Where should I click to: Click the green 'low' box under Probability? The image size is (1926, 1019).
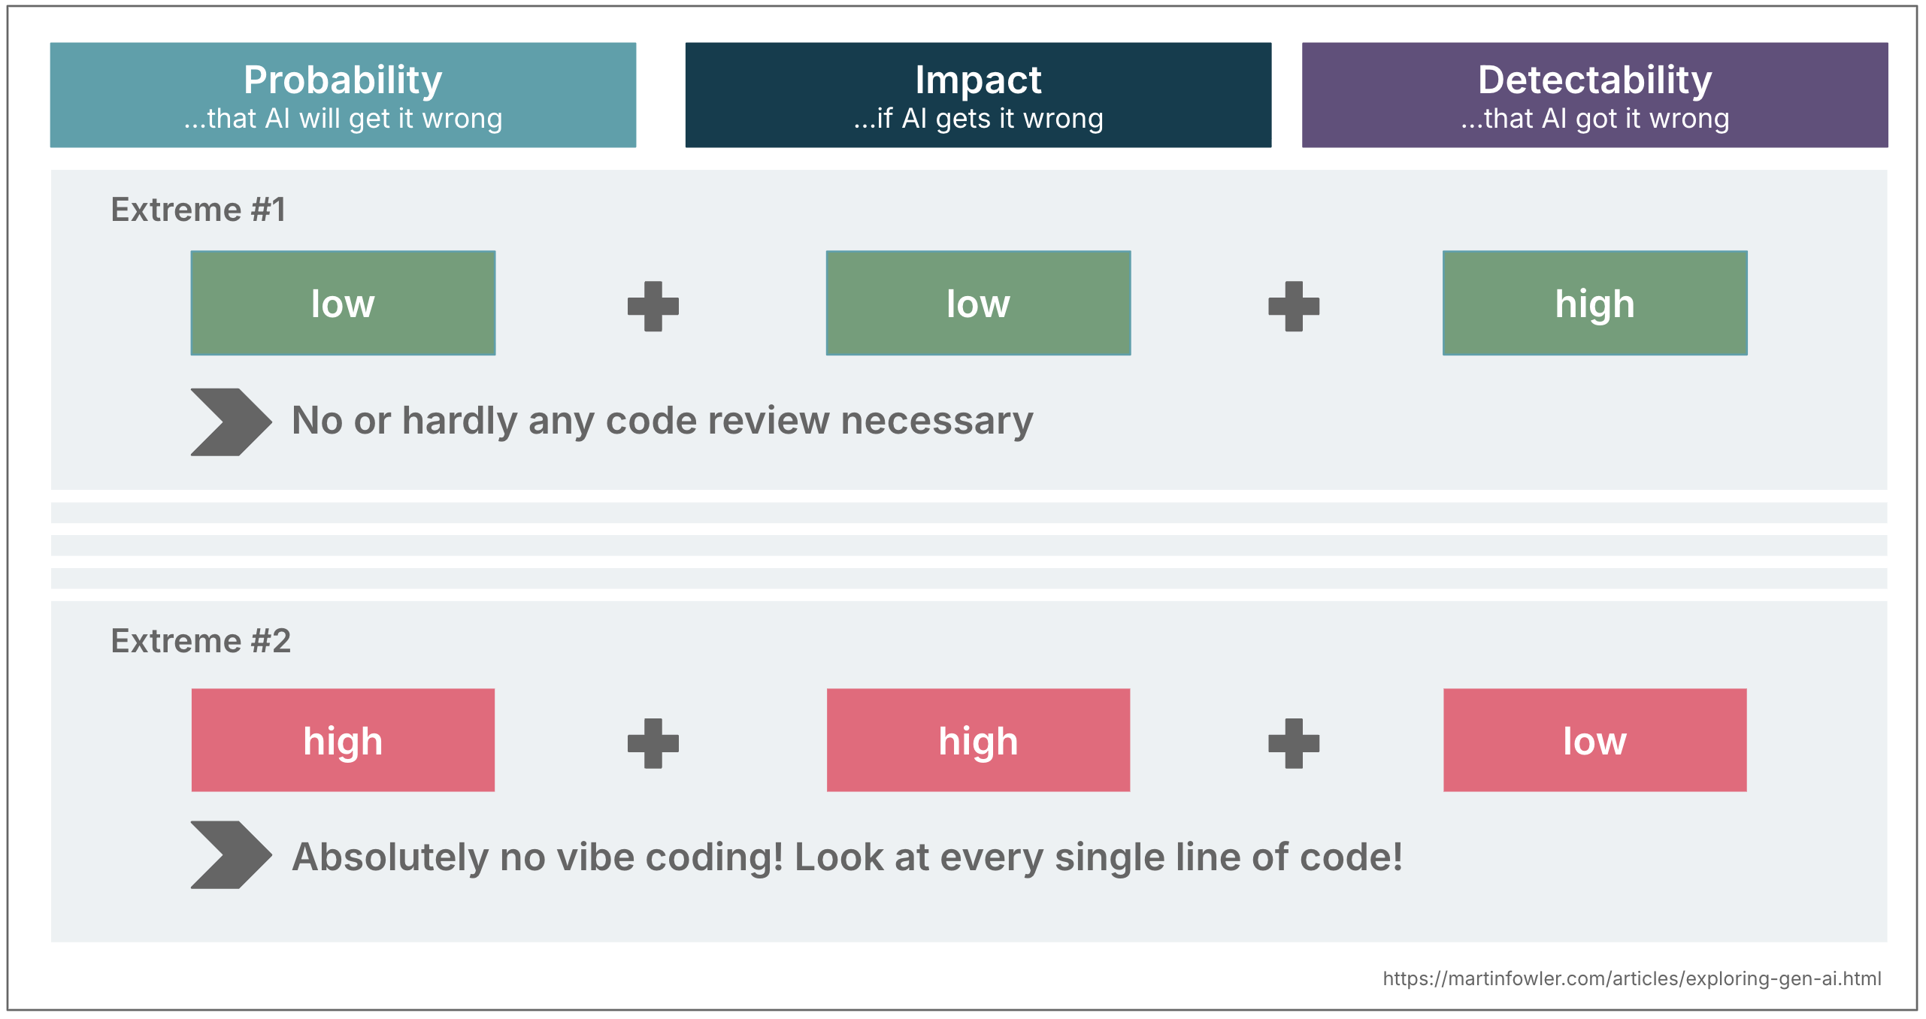343,303
